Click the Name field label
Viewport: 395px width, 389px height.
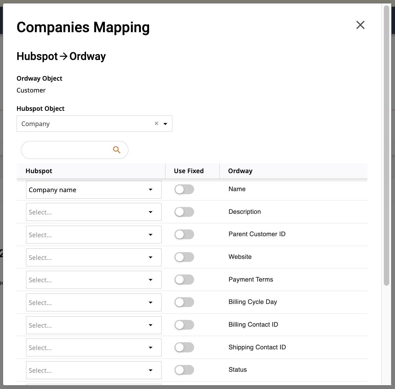pos(237,189)
